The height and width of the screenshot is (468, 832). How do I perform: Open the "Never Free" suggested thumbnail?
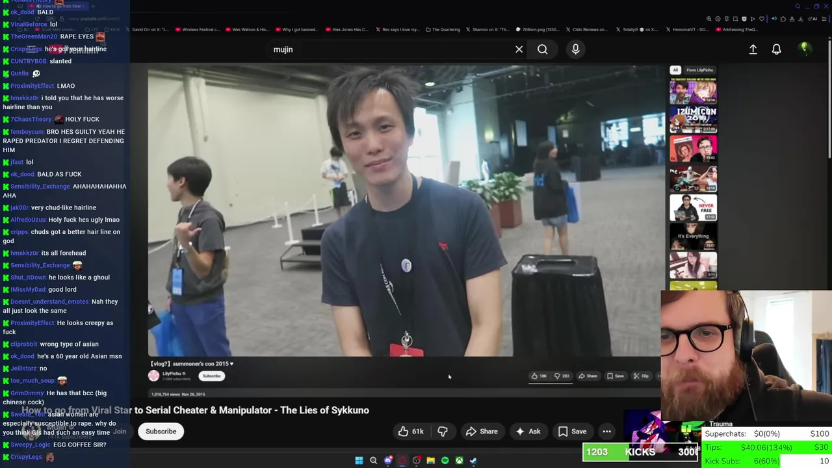coord(694,208)
